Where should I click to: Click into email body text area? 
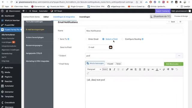[134, 92]
